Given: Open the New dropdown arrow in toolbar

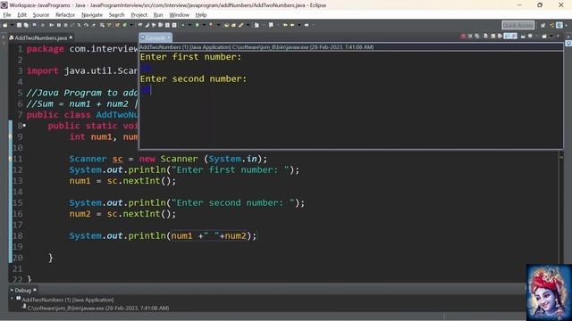Looking at the screenshot, I should 12,25.
